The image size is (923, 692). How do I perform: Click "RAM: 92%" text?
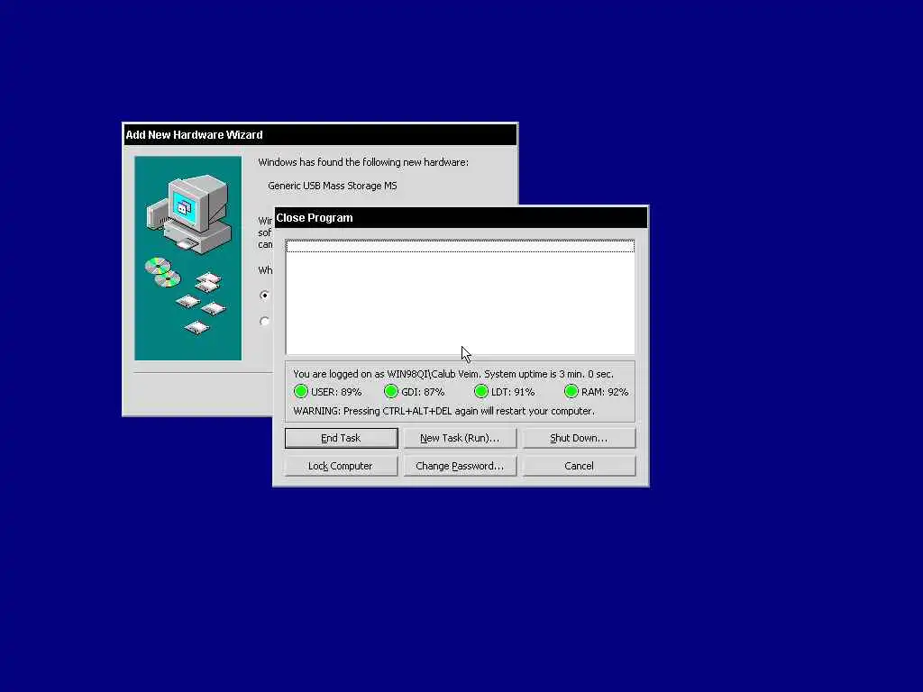(605, 392)
